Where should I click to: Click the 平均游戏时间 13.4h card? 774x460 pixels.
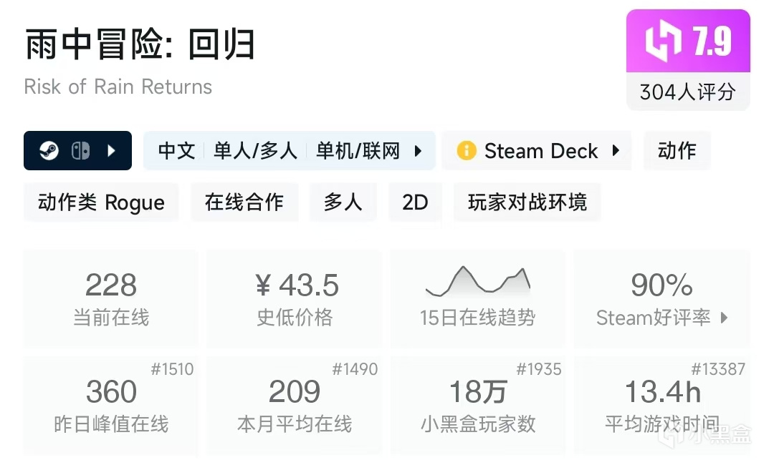[x=662, y=405]
